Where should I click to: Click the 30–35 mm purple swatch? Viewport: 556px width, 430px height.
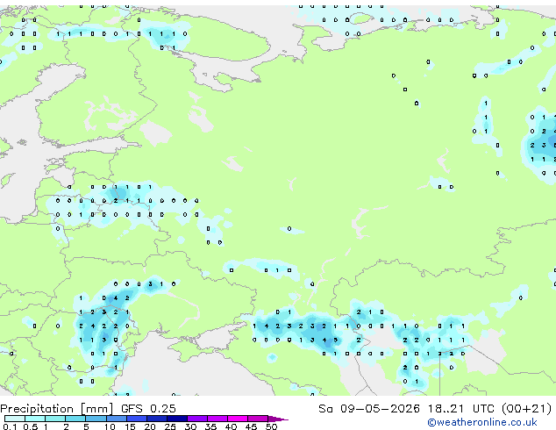[197, 419]
